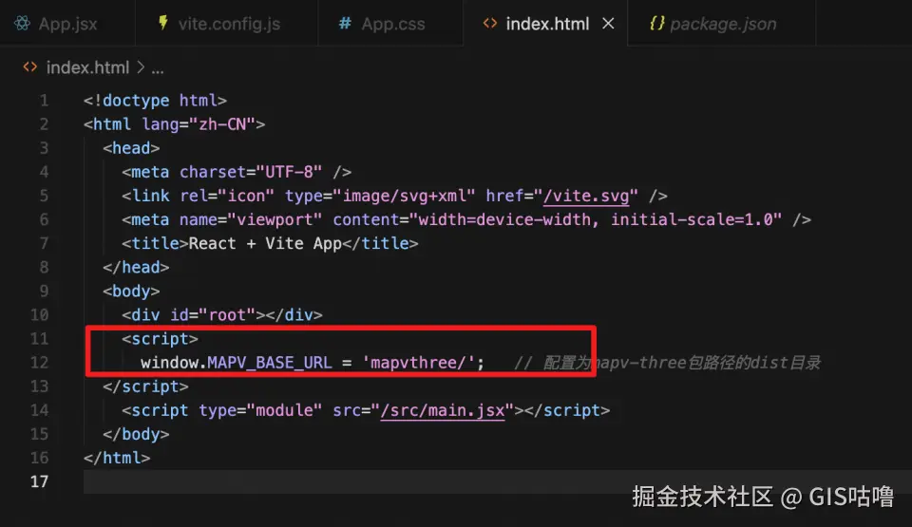
Task: Click the React + Vite App title text
Action: pos(265,244)
